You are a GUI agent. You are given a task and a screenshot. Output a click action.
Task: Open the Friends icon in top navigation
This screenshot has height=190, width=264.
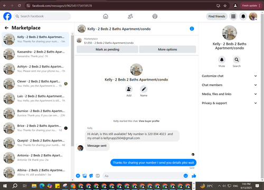click(x=130, y=16)
